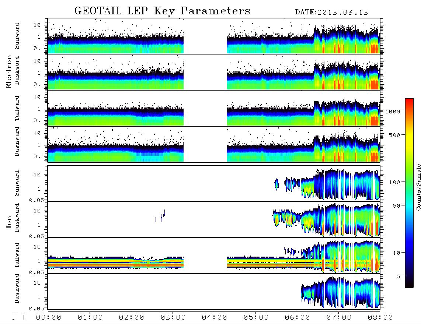
Task: Click the 00:00 time tick label
Action: (x=49, y=317)
